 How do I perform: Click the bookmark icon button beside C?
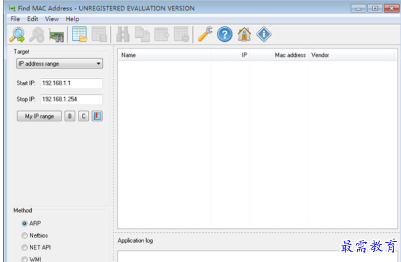[x=97, y=116]
